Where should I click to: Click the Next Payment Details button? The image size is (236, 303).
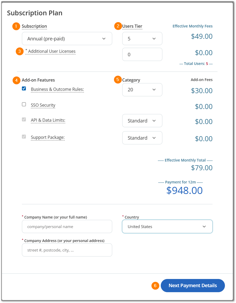[x=193, y=286]
